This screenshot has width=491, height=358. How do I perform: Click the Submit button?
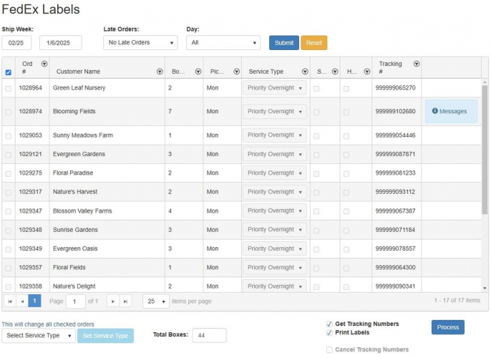[x=284, y=43]
